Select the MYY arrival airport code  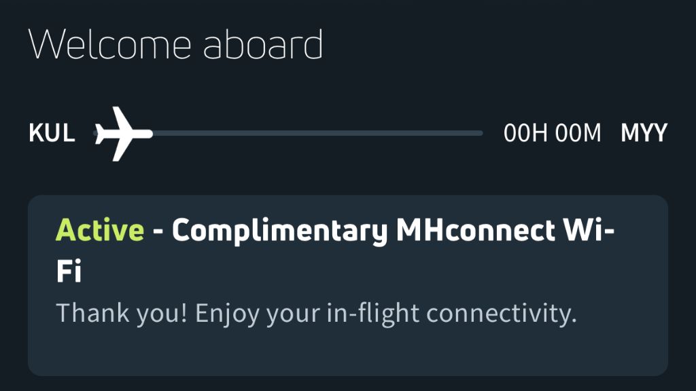646,132
